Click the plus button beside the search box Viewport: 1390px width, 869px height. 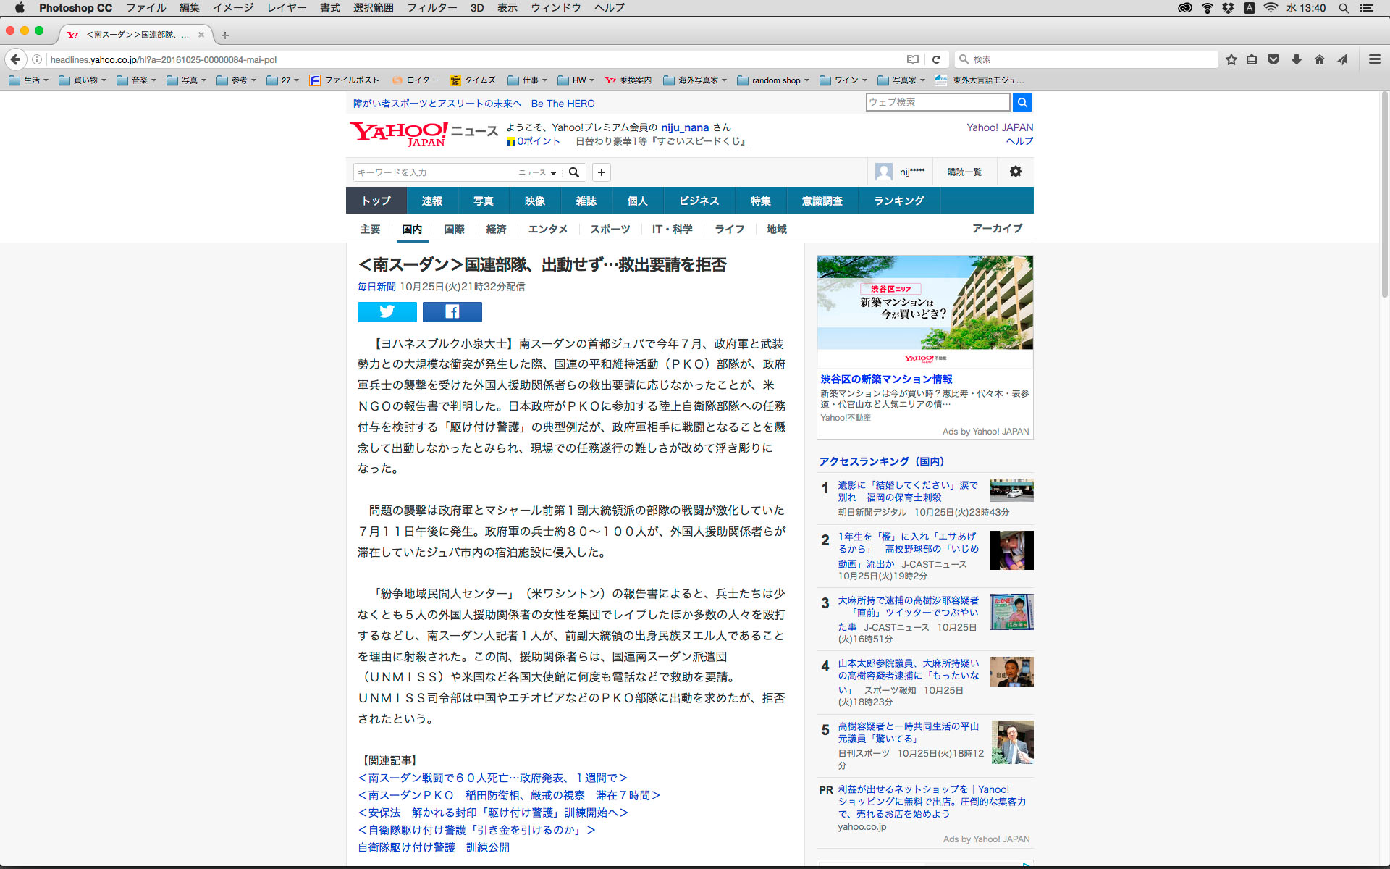click(x=601, y=172)
